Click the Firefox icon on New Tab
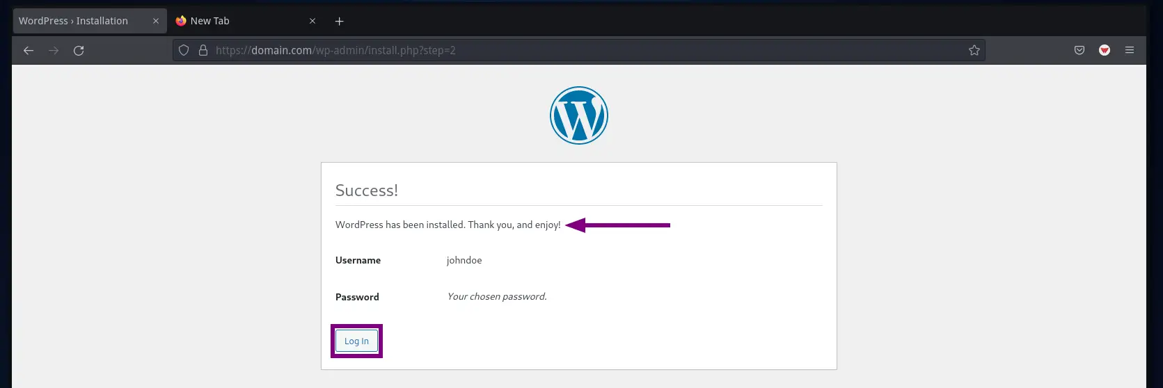Viewport: 1163px width, 388px height. tap(181, 21)
